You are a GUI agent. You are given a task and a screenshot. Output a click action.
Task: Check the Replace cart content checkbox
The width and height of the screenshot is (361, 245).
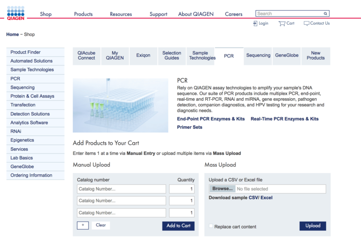211,226
